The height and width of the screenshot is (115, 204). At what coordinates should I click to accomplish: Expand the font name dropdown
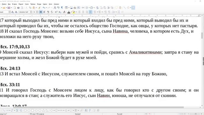coord(31,12)
